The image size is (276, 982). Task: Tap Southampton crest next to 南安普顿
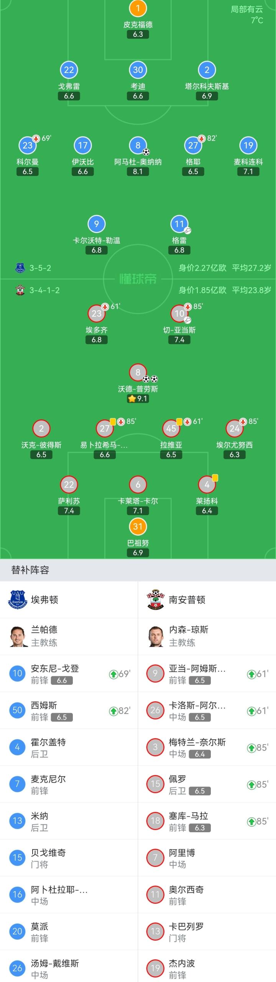[x=156, y=599]
